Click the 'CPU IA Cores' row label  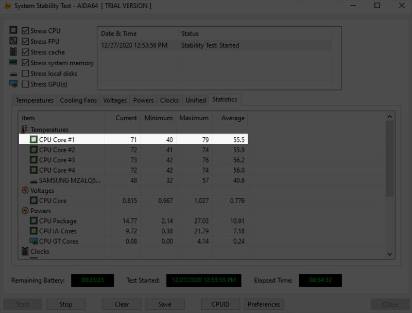pyautogui.click(x=58, y=231)
